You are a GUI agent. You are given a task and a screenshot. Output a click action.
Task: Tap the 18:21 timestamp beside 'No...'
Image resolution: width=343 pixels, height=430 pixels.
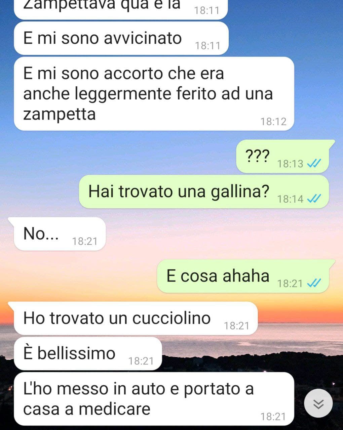click(x=85, y=241)
